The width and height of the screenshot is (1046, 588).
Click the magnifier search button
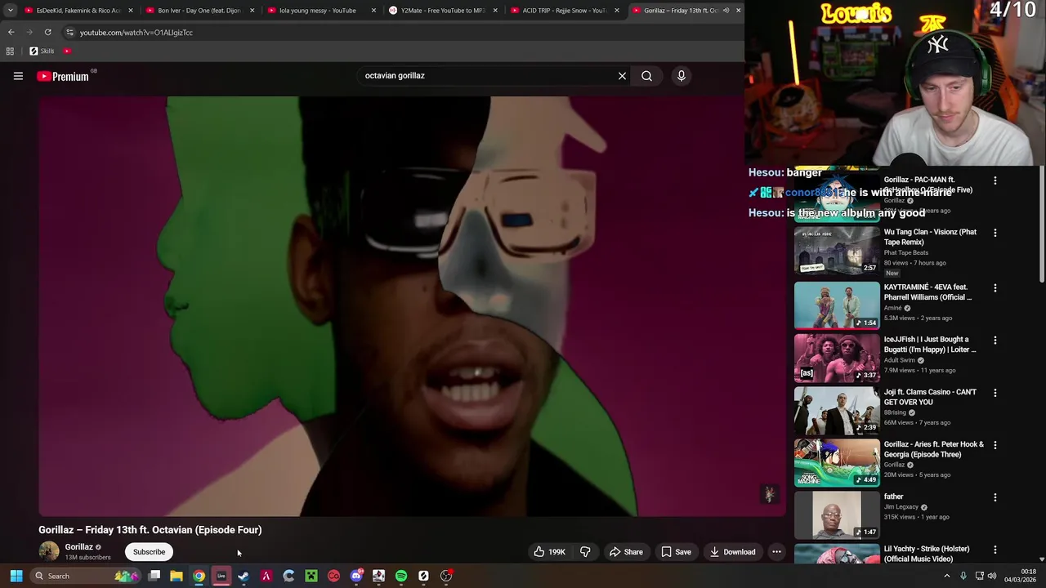click(646, 76)
